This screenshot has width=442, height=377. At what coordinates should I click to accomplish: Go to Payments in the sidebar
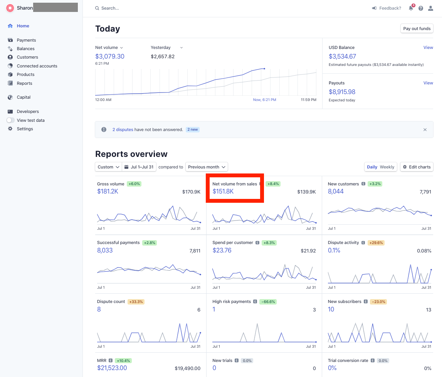[x=26, y=40]
